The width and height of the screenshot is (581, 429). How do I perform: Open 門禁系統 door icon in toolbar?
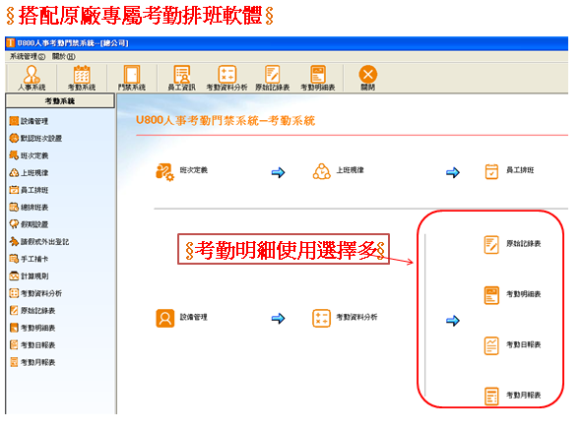[132, 78]
